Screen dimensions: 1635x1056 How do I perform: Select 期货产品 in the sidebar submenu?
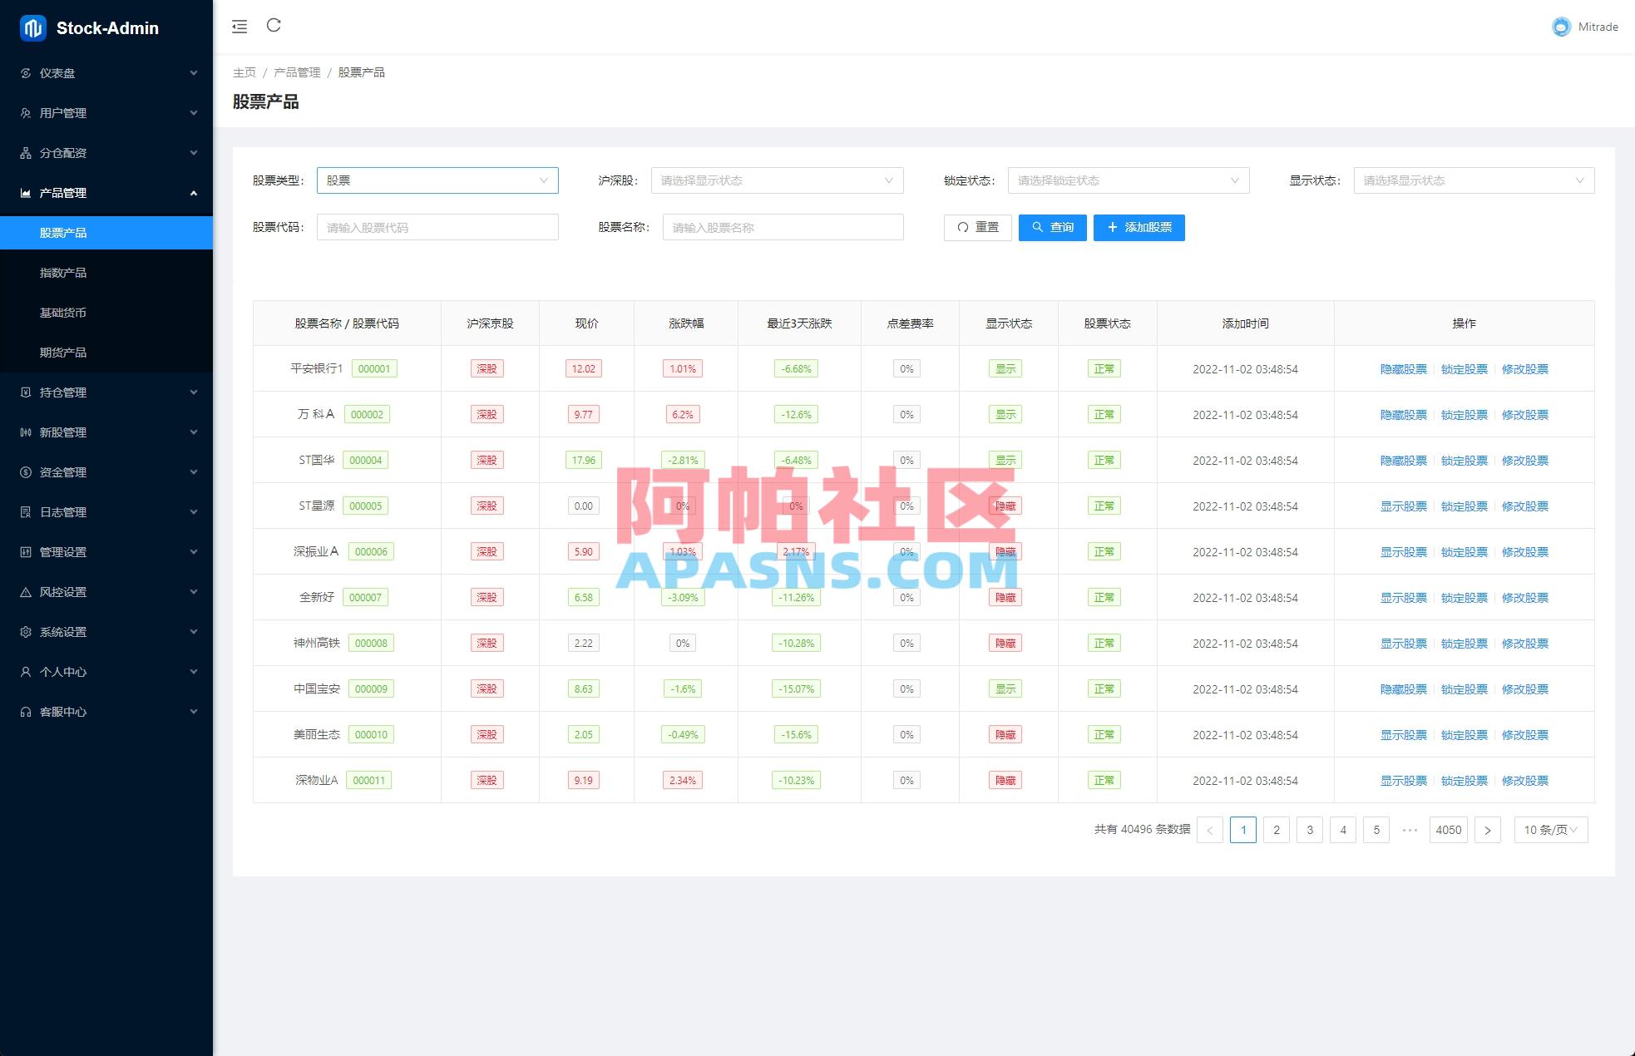(x=63, y=353)
